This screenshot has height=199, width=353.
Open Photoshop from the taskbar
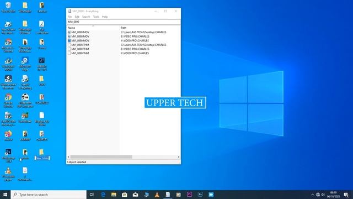(200, 195)
